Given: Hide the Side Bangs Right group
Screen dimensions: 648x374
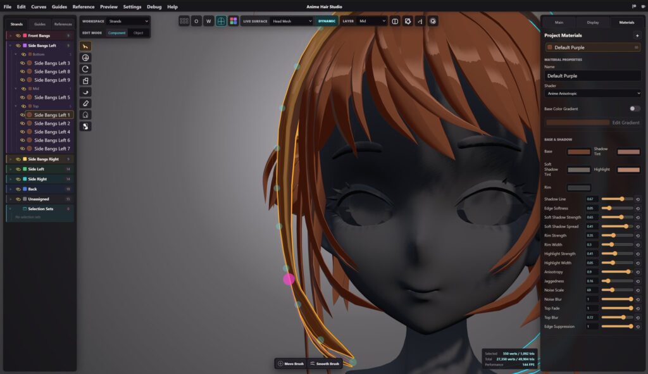Looking at the screenshot, I should 18,159.
